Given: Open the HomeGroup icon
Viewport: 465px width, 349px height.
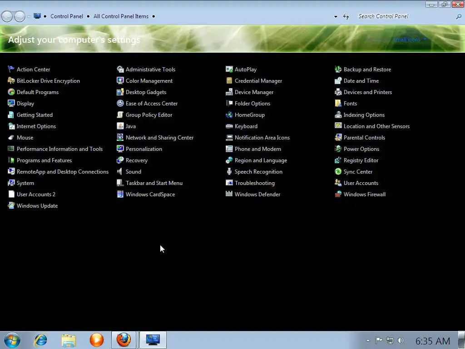Looking at the screenshot, I should [x=229, y=115].
